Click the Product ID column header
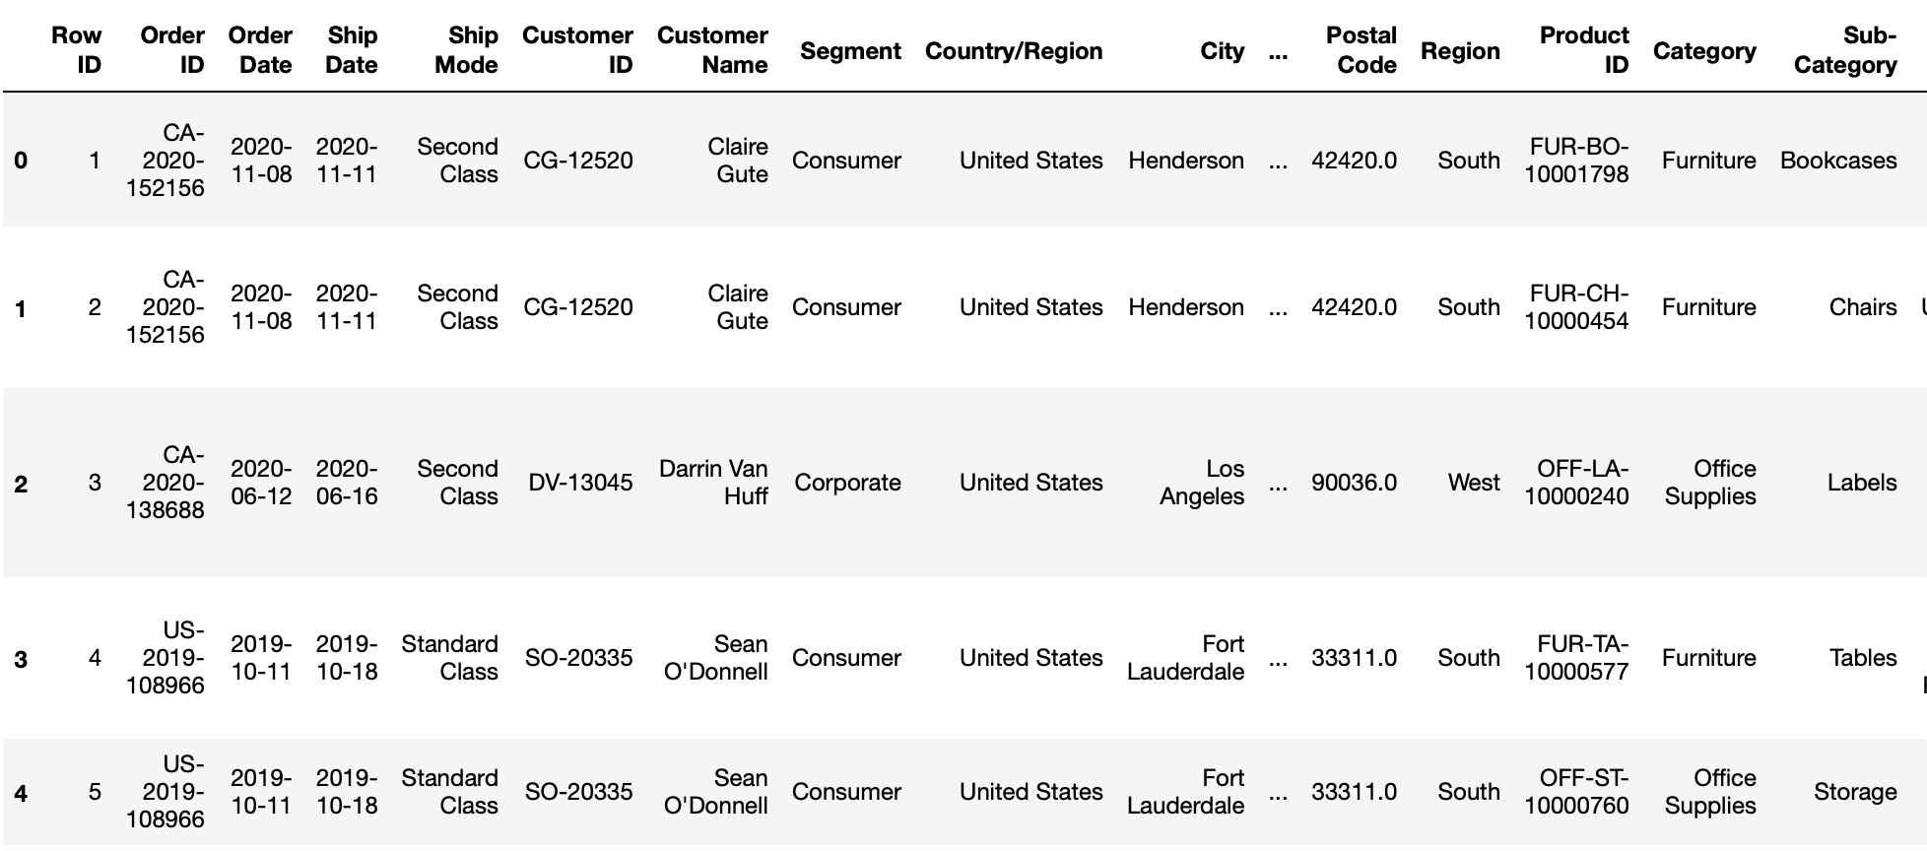 tap(1584, 50)
